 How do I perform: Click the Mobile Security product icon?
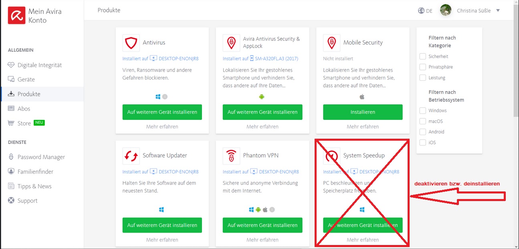click(x=331, y=43)
